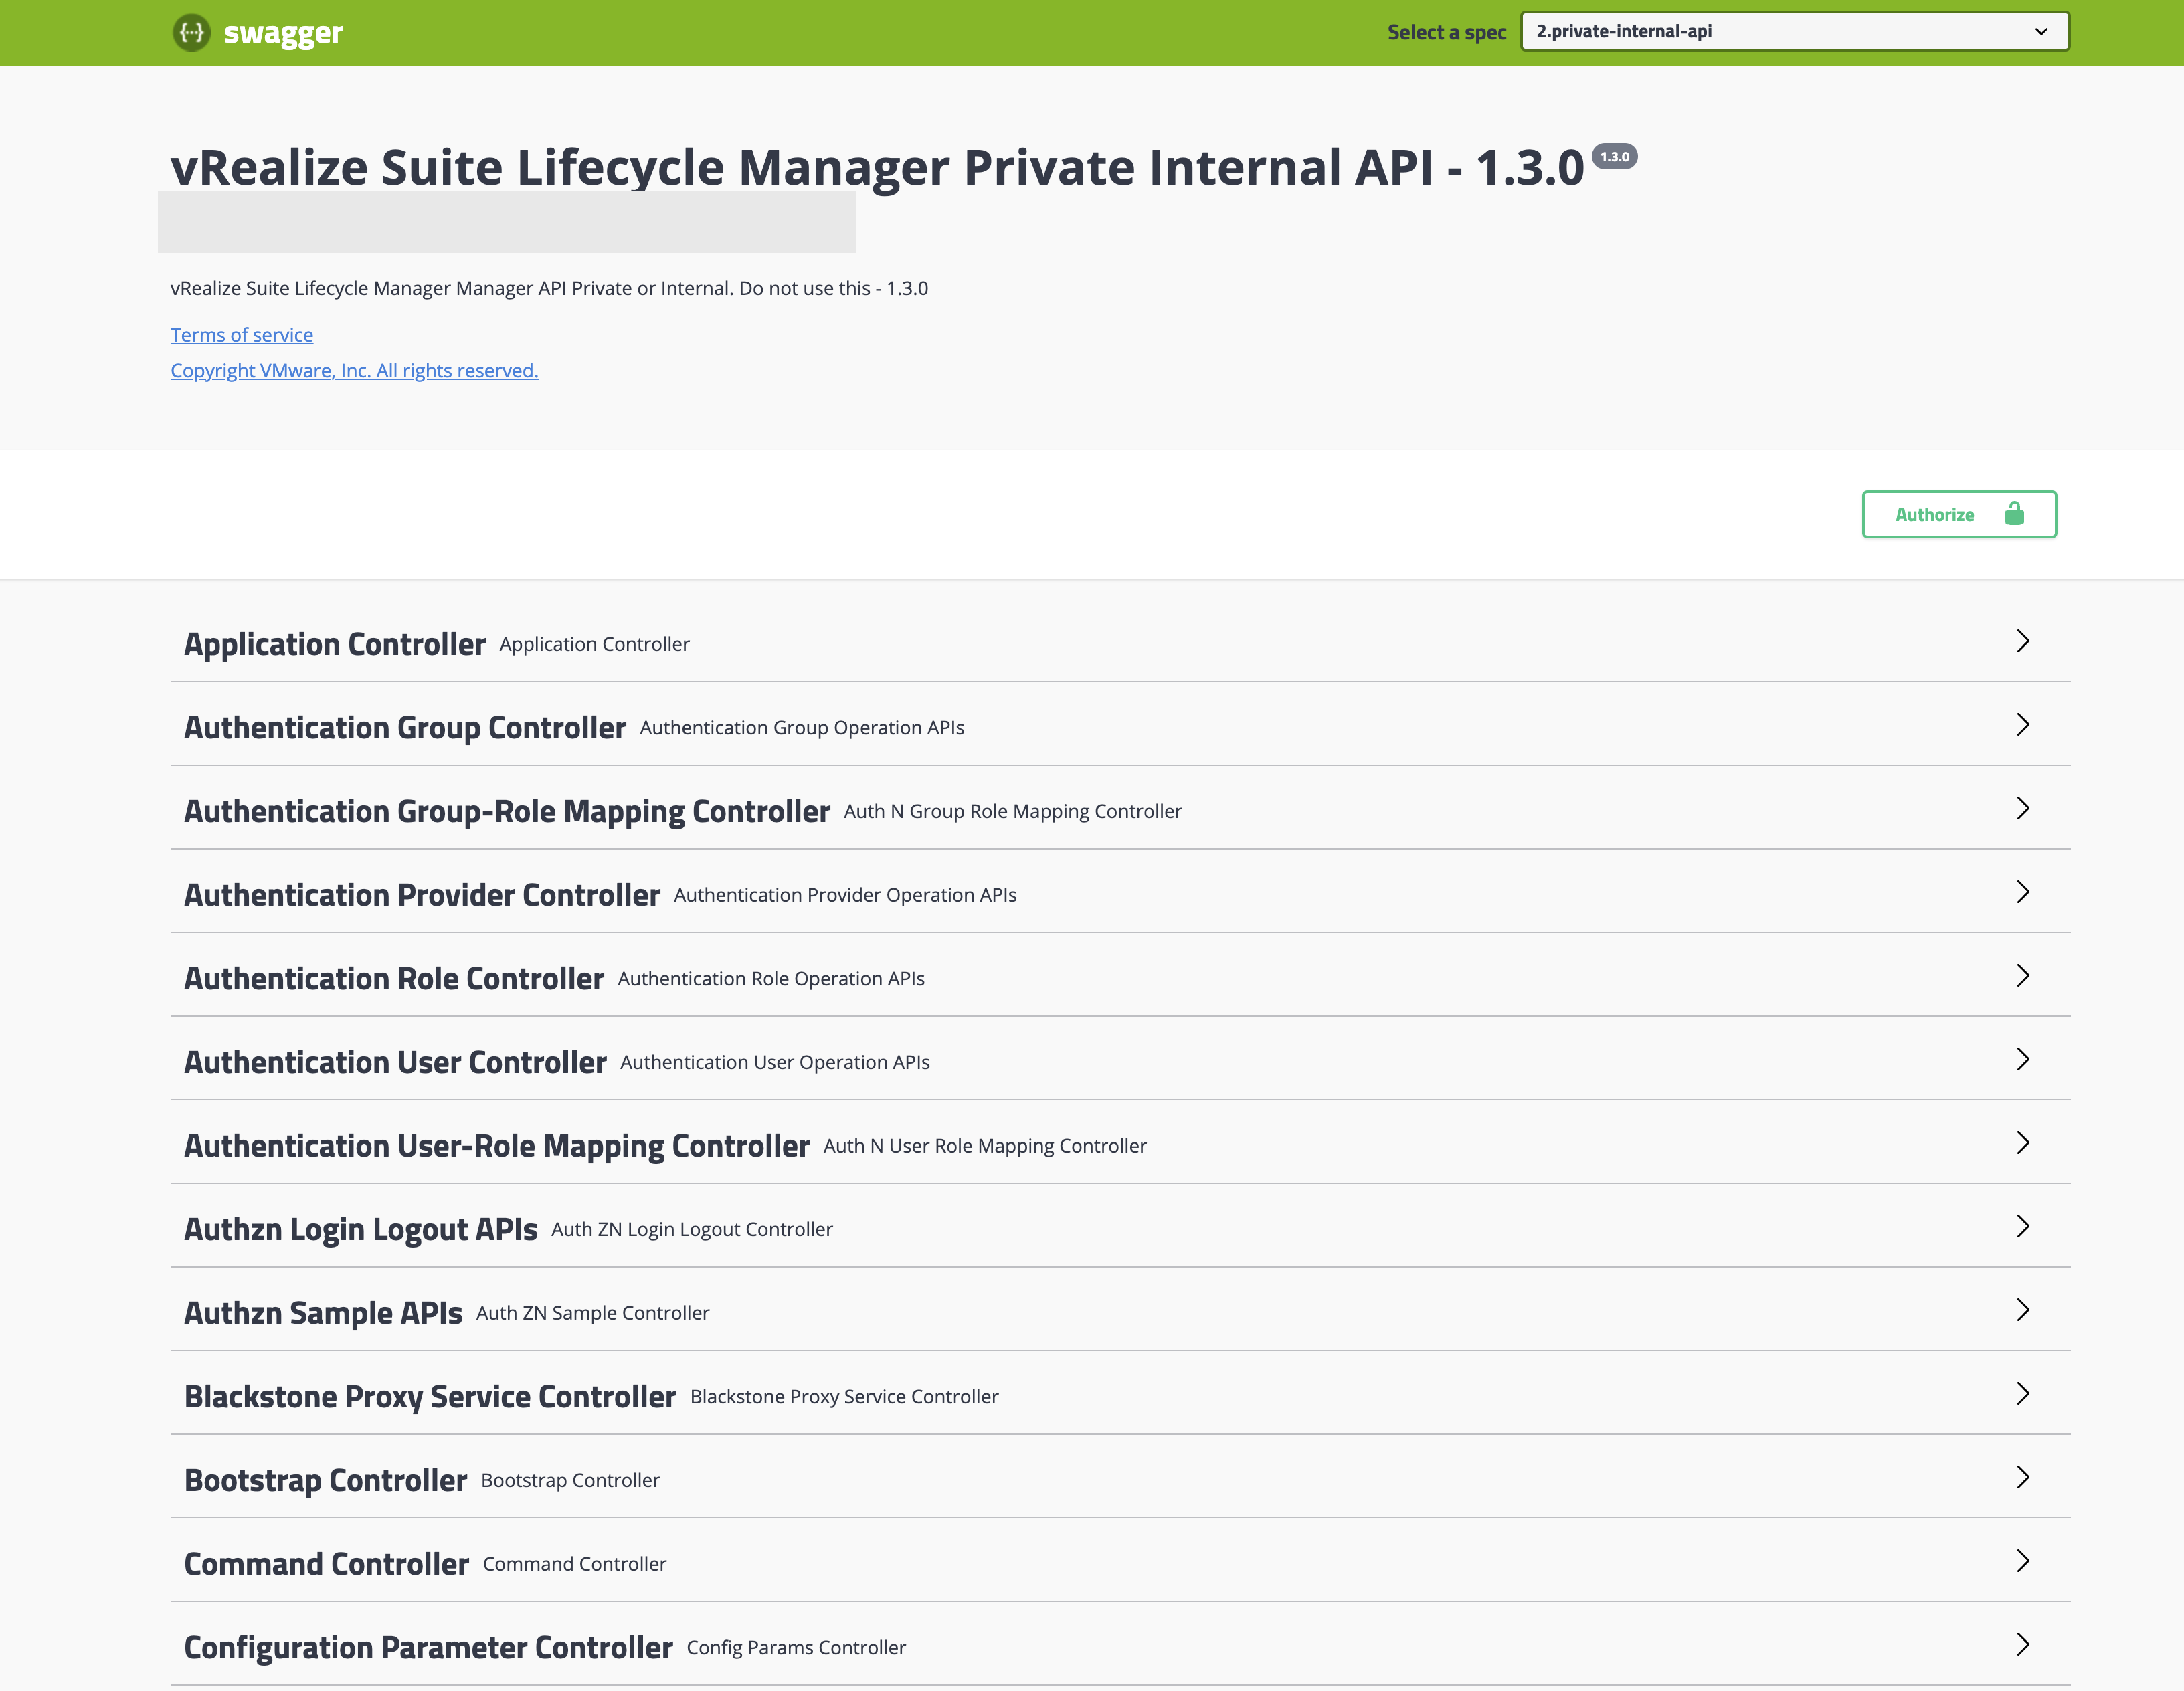Click the Bootstrap Controller heading
The image size is (2184, 1691).
point(326,1480)
